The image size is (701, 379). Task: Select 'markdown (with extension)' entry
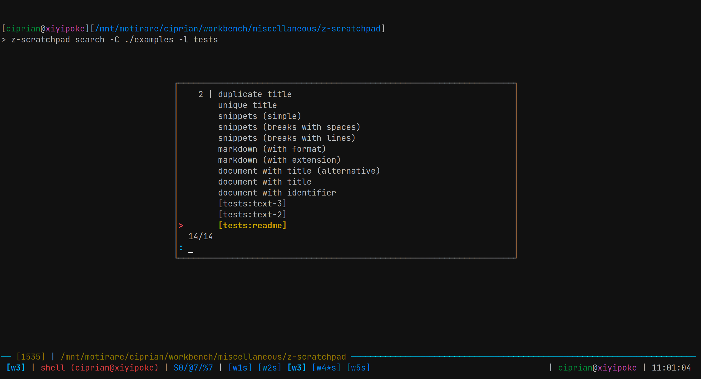click(279, 160)
